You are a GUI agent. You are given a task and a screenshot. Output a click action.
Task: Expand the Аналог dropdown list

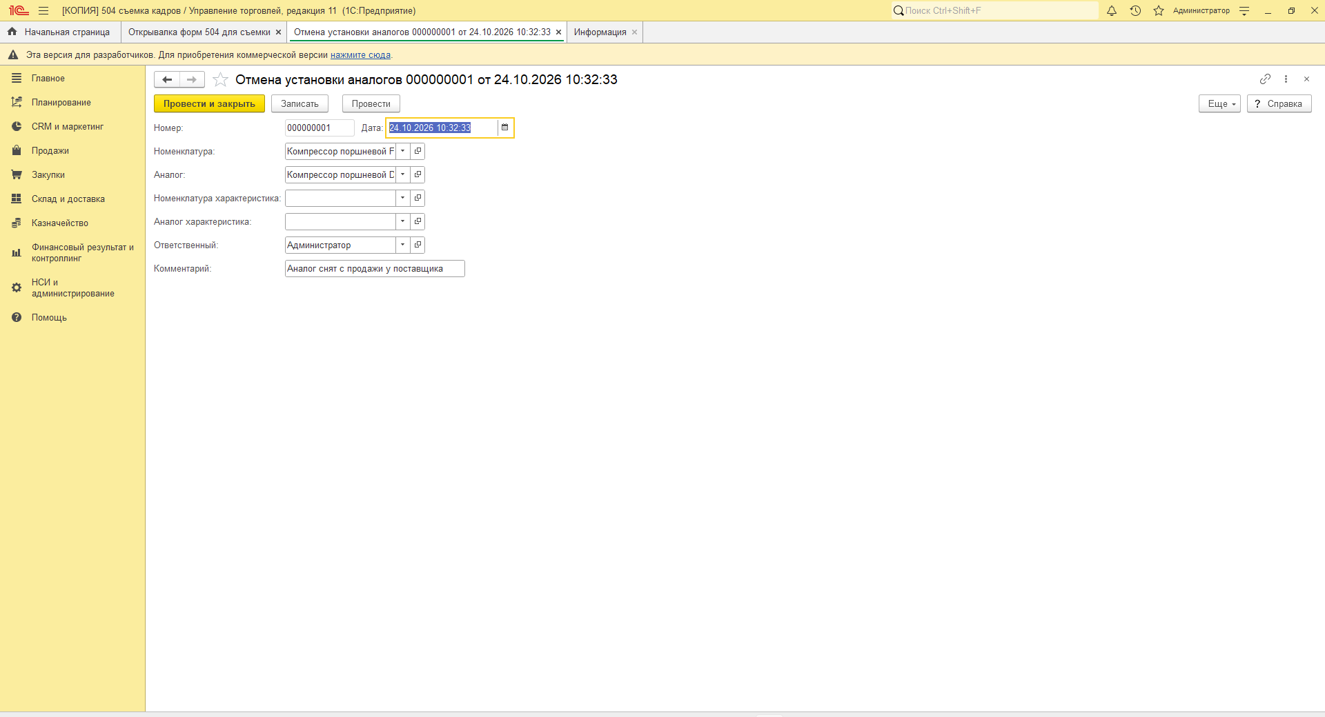403,174
